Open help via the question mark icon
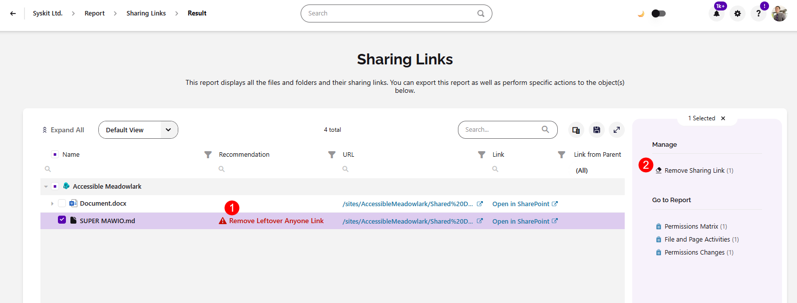This screenshot has width=797, height=303. pos(758,13)
